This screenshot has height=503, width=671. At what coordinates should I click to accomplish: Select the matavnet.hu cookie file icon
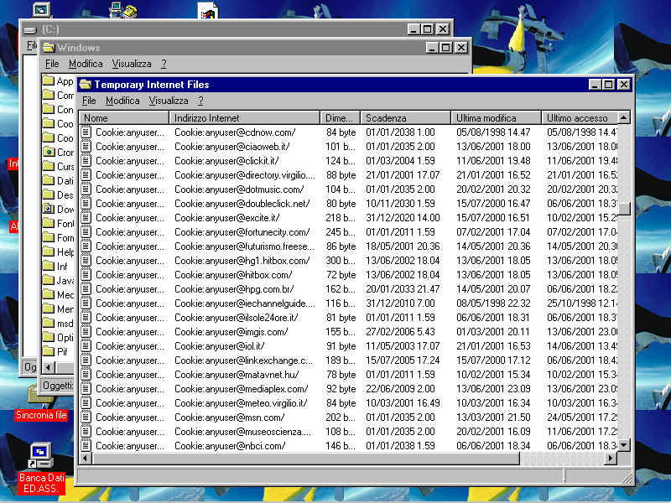tap(86, 375)
